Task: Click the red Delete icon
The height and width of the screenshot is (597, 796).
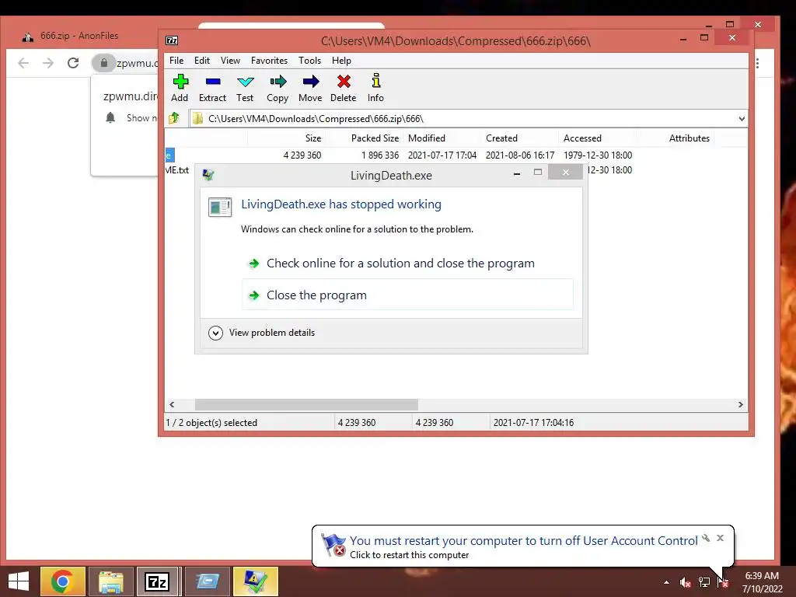Action: [343, 89]
